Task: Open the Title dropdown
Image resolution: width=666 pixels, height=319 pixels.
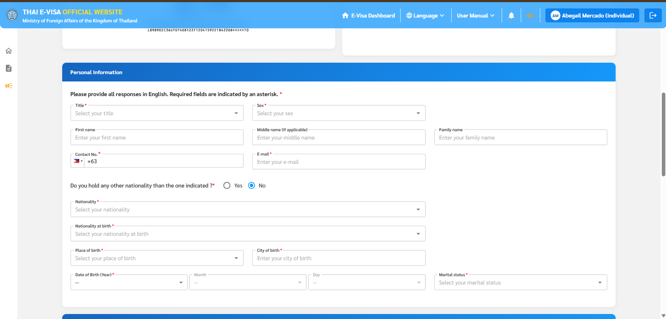Action: tap(157, 113)
